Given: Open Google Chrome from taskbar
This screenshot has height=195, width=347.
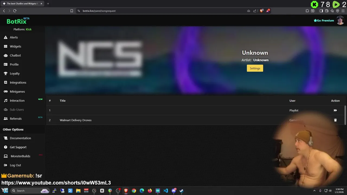Looking at the screenshot, I should point(134,191).
